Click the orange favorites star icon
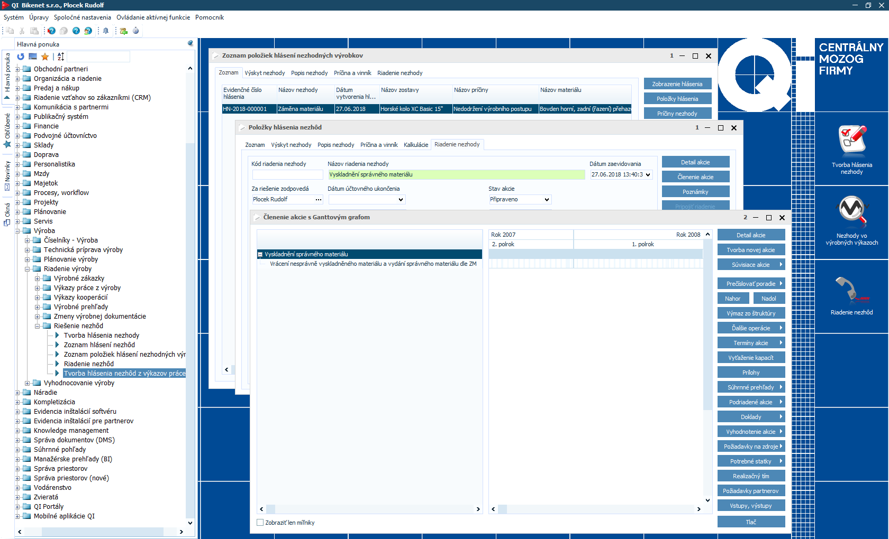The image size is (889, 539). 45,57
